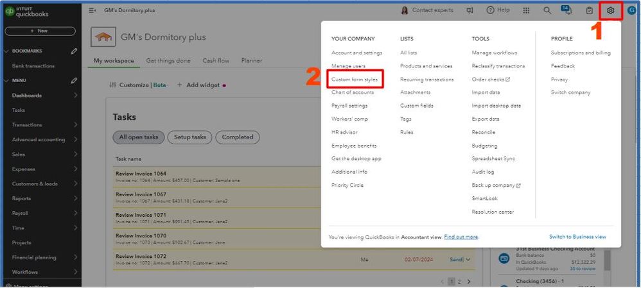
Task: Switch to Get things done tab
Action: click(168, 60)
